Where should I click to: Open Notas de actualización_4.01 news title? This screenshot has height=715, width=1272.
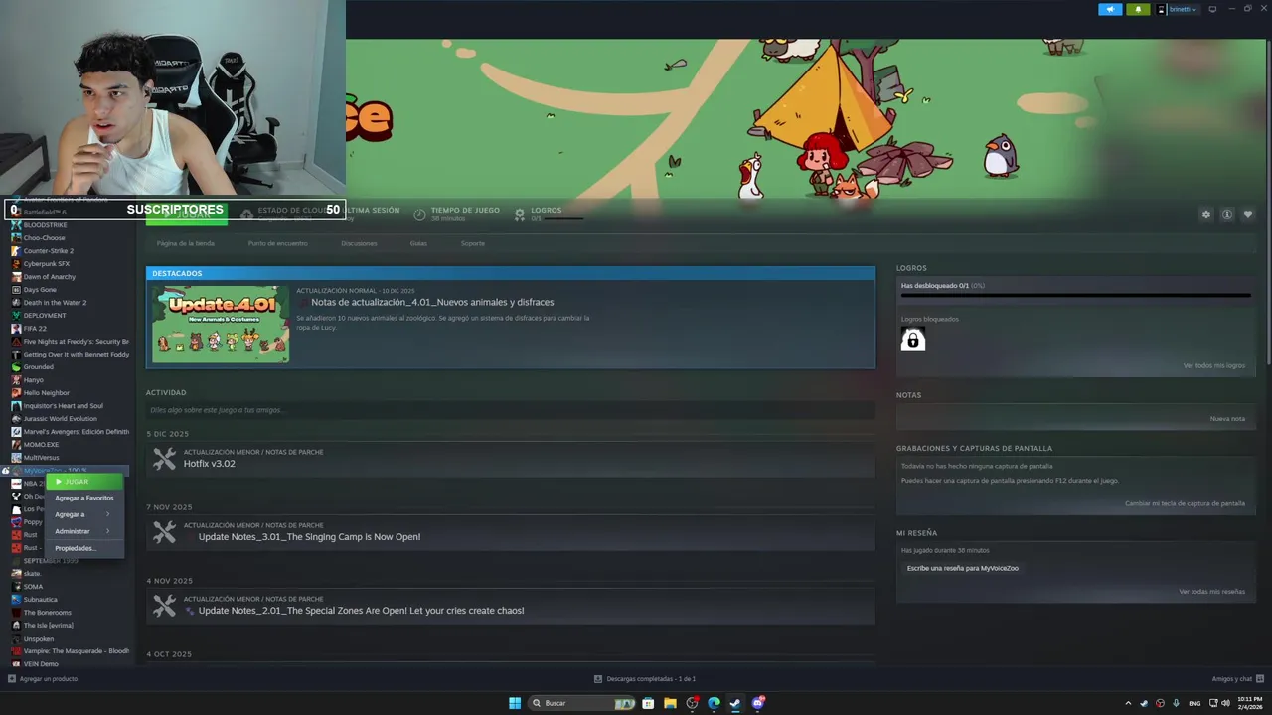coord(432,302)
